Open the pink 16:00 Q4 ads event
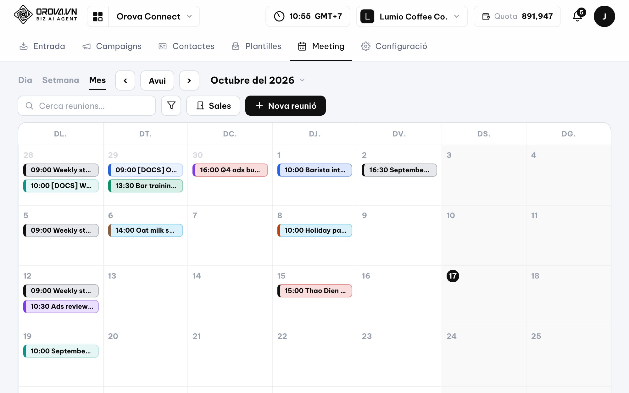The image size is (629, 393). coord(230,170)
